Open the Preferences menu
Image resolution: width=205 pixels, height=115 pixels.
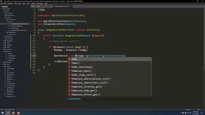[x=40, y=4]
